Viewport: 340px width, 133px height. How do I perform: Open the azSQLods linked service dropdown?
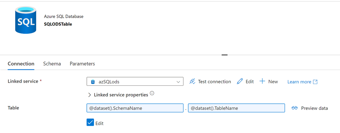click(x=135, y=81)
